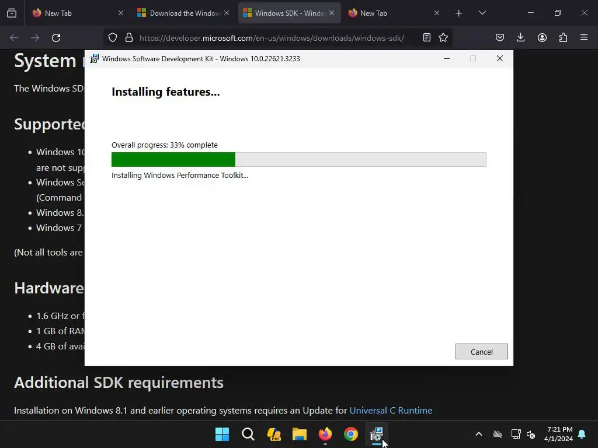Toggle reader view for the page

tap(427, 37)
